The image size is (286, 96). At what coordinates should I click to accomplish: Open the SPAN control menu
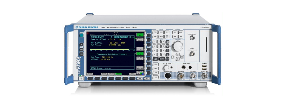tap(161, 32)
